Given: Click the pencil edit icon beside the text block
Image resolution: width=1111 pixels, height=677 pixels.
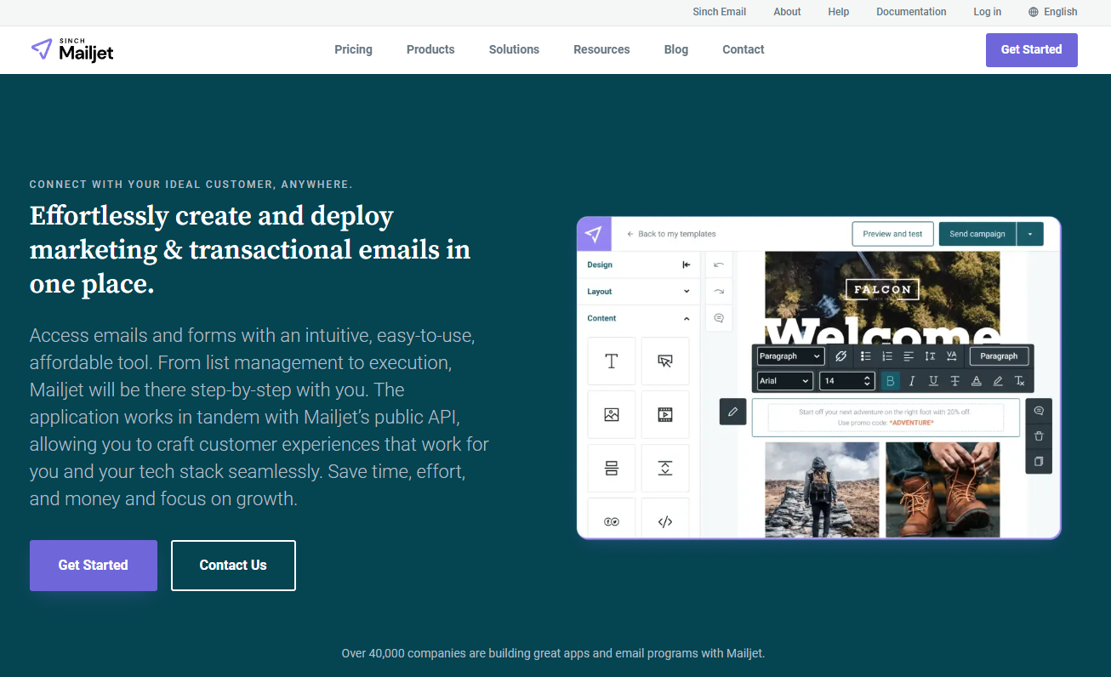Looking at the screenshot, I should coord(733,412).
